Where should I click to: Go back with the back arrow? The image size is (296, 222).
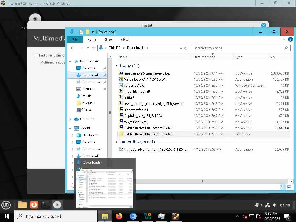[73, 48]
